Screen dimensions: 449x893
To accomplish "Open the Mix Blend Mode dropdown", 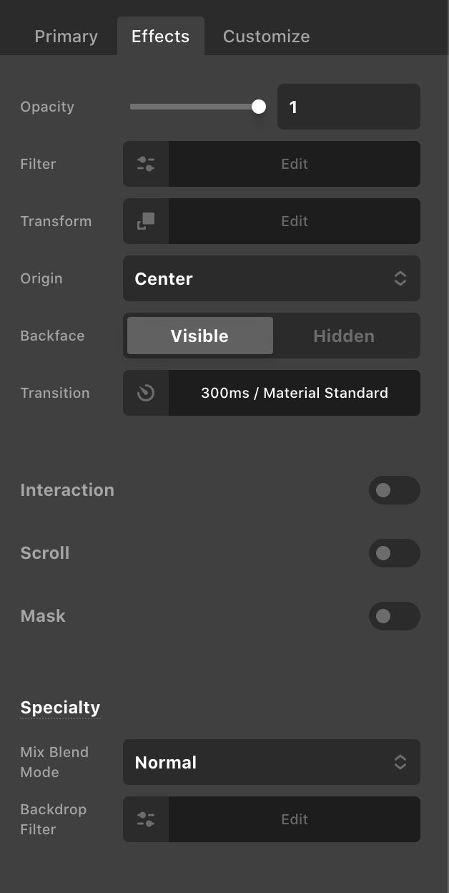I will click(x=272, y=762).
